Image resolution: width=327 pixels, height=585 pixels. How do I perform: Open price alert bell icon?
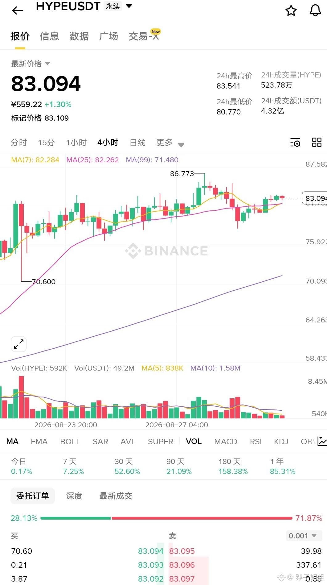pos(315,10)
